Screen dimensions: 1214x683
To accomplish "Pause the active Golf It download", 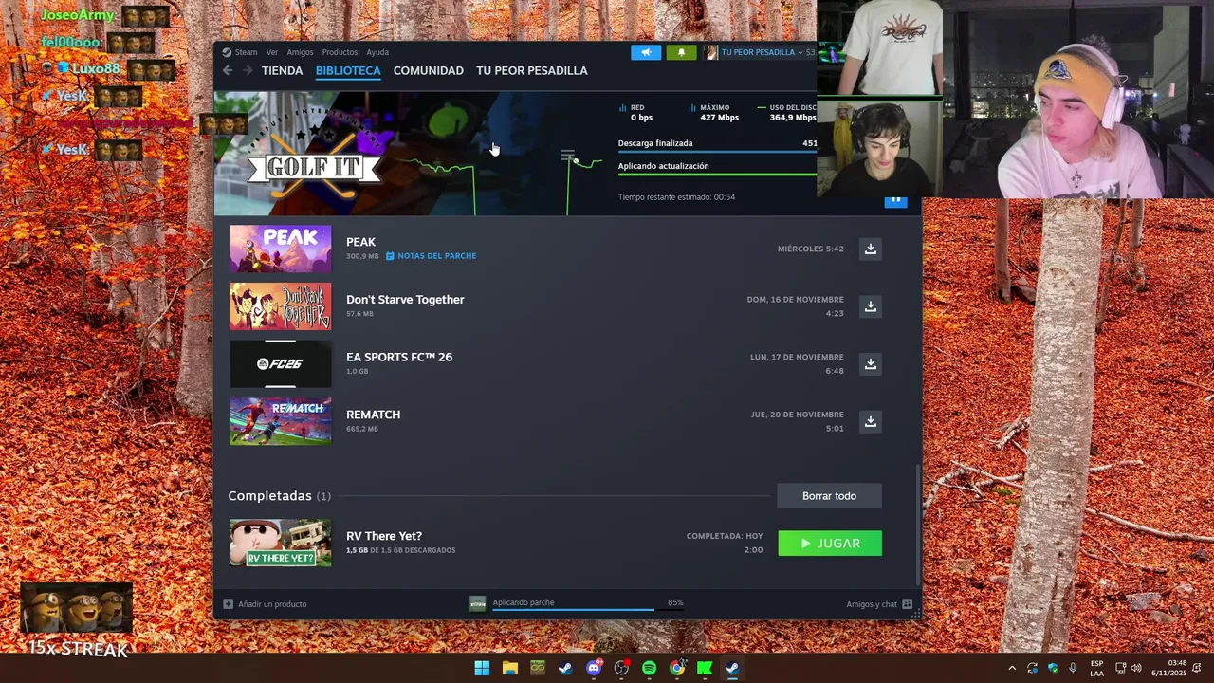I will pos(895,201).
